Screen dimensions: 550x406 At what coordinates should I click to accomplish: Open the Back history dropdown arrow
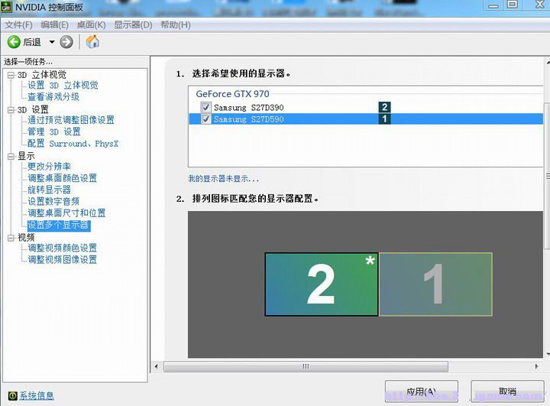[x=52, y=42]
